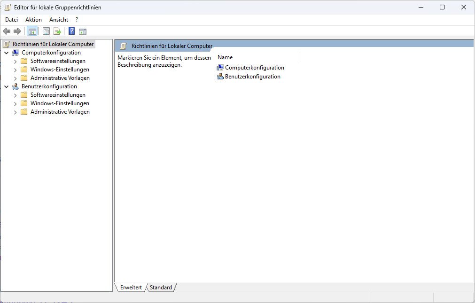Expand Windows-Einstellungen under Benutzerkonfiguration
475x303 pixels.
pyautogui.click(x=16, y=104)
